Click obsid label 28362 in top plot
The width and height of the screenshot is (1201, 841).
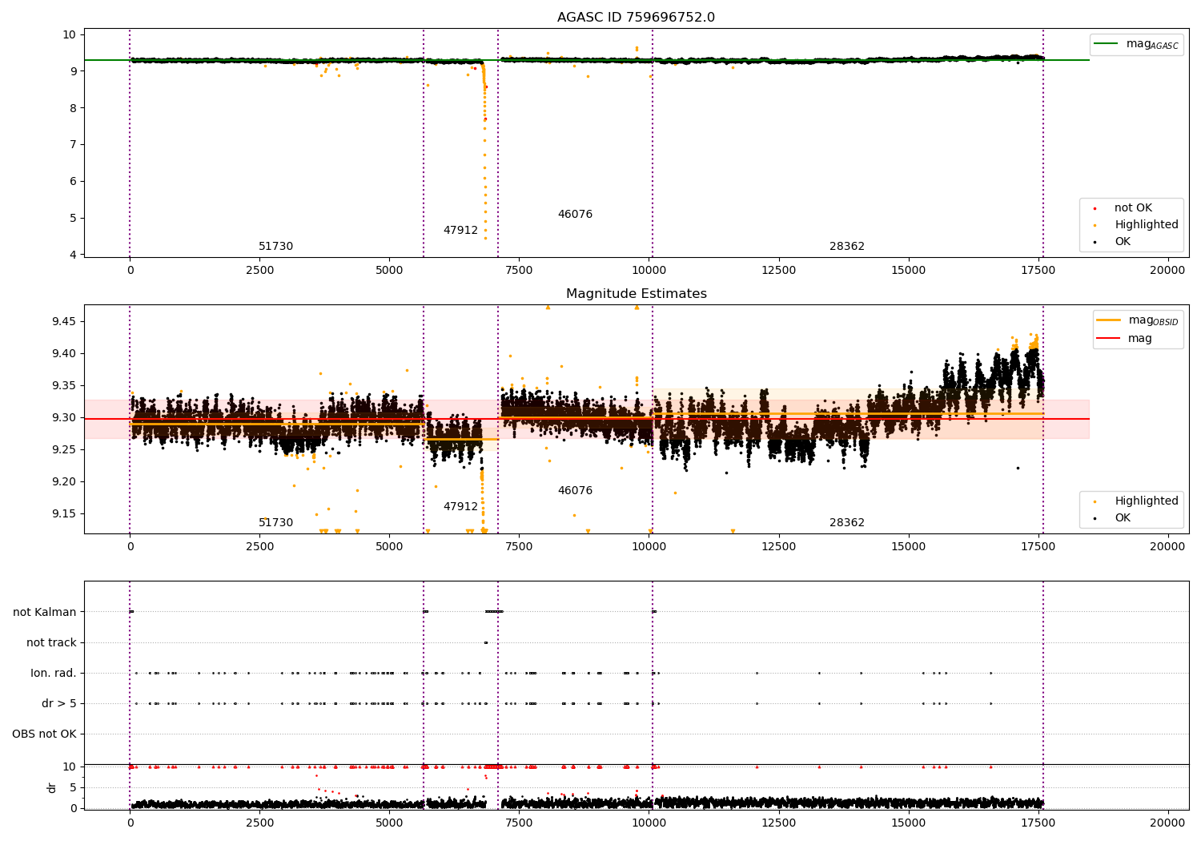pyautogui.click(x=847, y=247)
